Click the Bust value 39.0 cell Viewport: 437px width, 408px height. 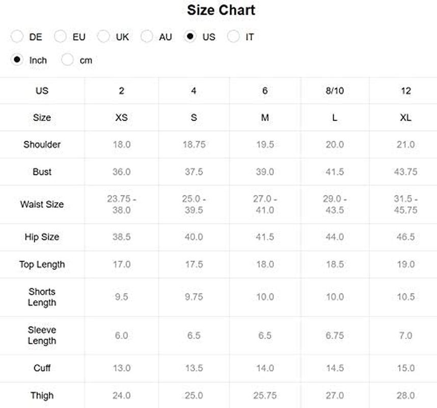265,172
